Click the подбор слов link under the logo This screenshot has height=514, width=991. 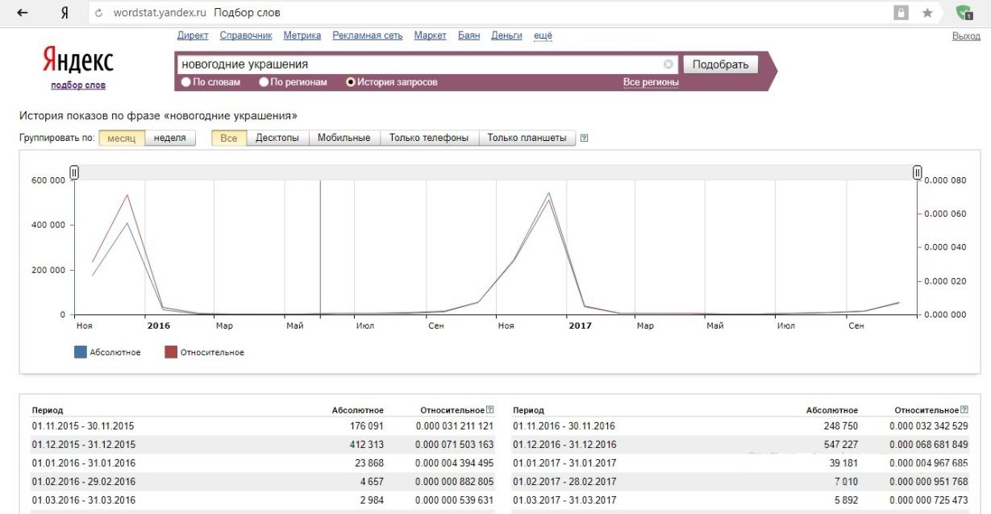[78, 85]
